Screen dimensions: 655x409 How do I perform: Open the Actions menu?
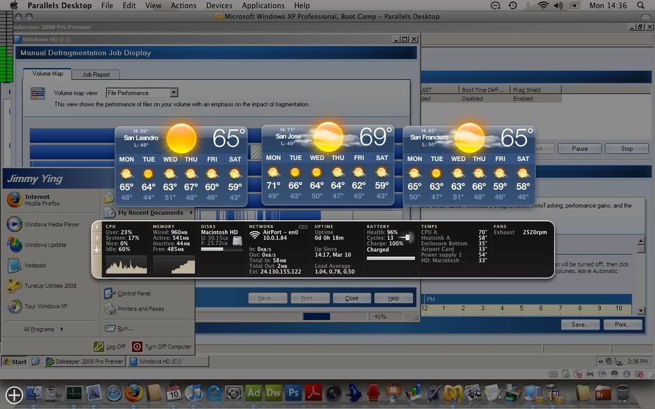pos(184,5)
